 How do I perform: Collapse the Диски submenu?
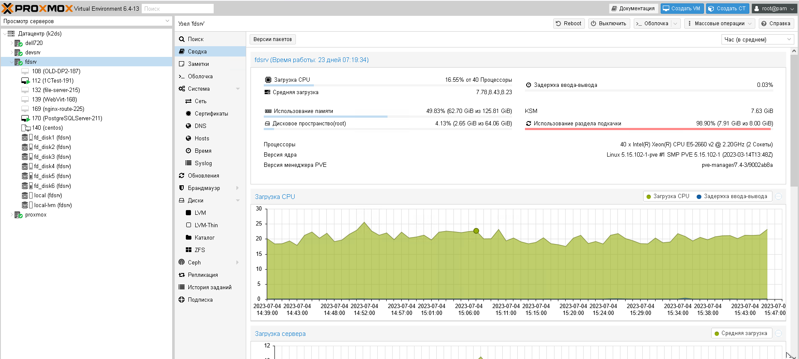pyautogui.click(x=238, y=201)
